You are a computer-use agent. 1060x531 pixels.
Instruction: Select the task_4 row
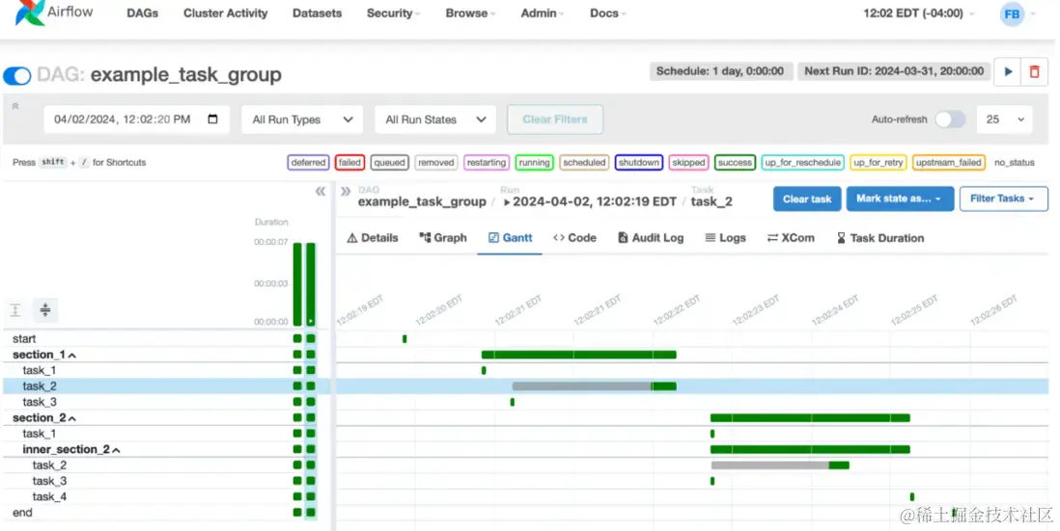[166, 497]
